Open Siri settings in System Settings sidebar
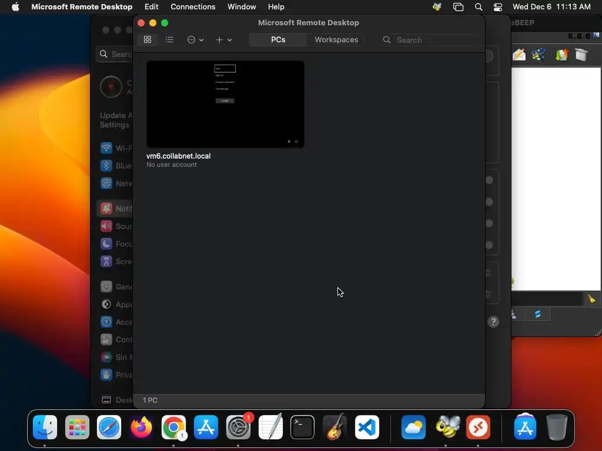This screenshot has width=602, height=451. click(115, 357)
